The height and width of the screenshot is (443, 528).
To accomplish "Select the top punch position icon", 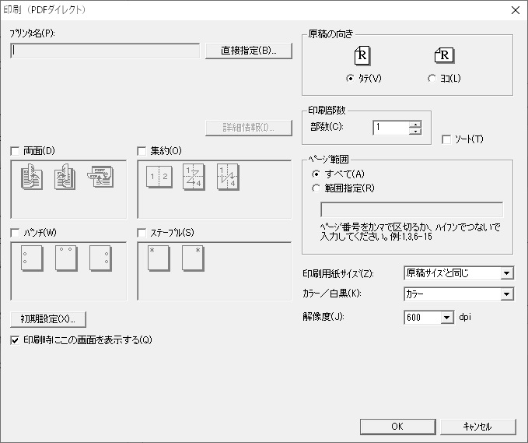I will tap(66, 258).
